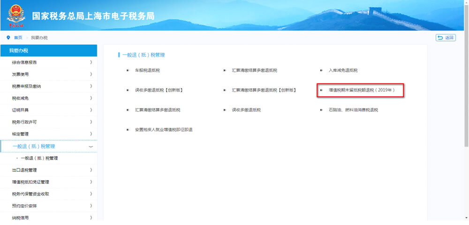Click the location pin icon in breadcrumb
This screenshot has width=469, height=225.
point(8,37)
